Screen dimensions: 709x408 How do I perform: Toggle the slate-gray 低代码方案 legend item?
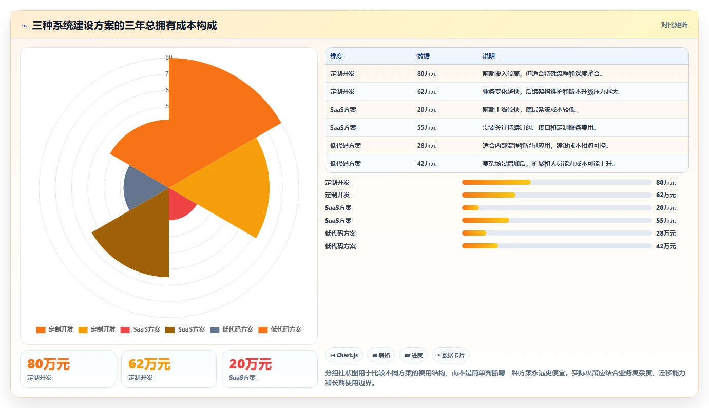pos(232,329)
